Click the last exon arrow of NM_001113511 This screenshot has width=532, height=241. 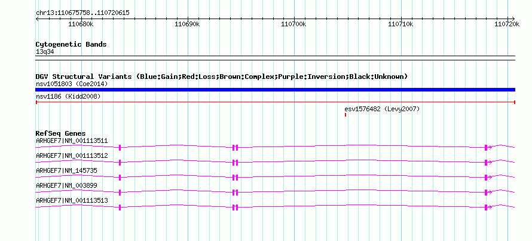click(x=488, y=147)
